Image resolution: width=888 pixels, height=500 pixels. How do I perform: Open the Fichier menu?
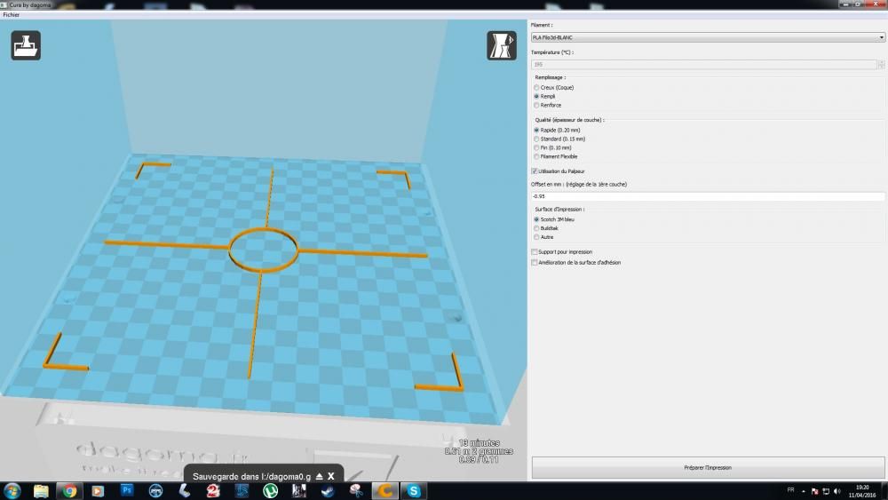12,15
